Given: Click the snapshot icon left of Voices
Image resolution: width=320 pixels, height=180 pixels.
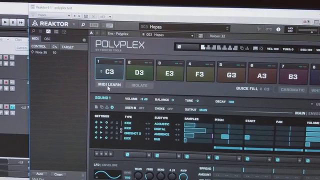Looking at the screenshot, I should coord(200,36).
